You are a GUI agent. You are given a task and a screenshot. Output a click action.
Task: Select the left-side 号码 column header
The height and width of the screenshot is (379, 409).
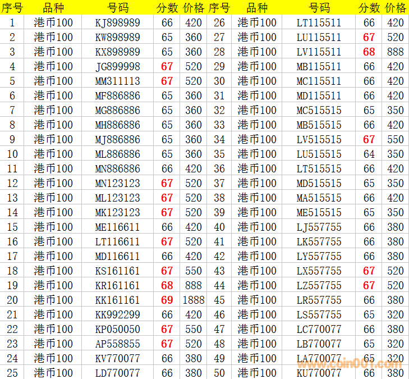[x=117, y=8]
